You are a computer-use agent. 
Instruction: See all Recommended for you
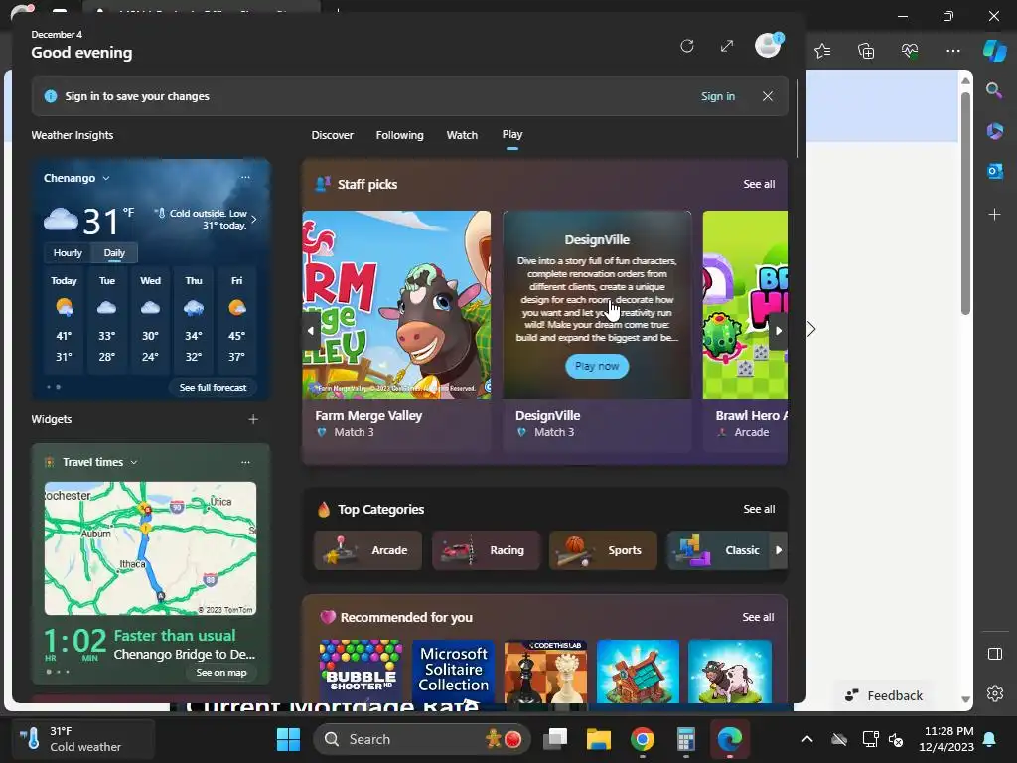[x=758, y=617]
